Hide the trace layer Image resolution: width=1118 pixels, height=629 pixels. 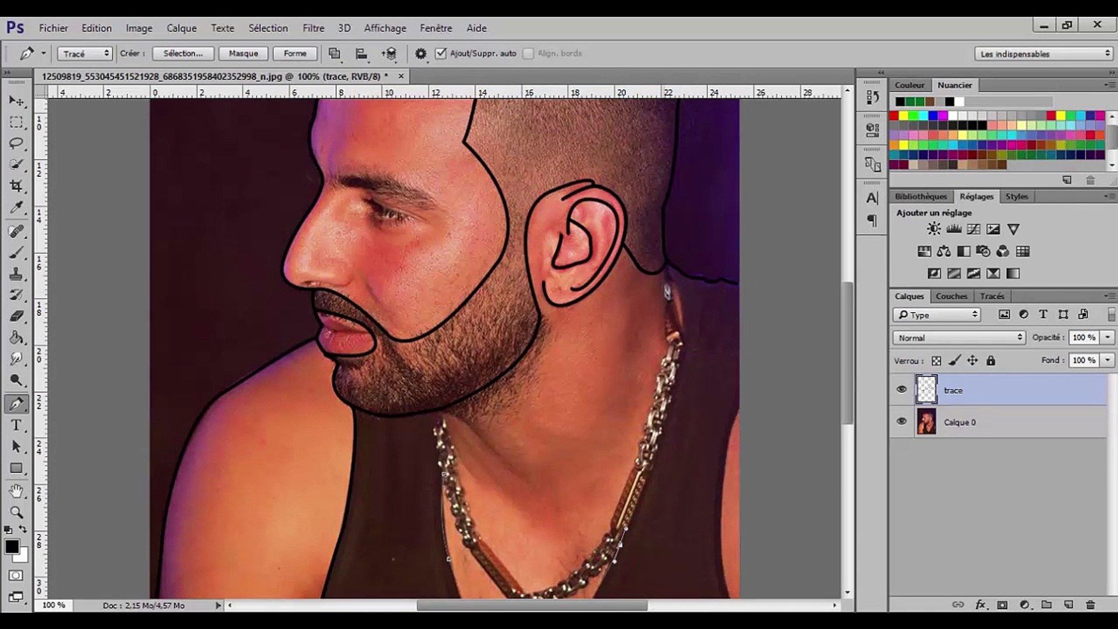901,390
